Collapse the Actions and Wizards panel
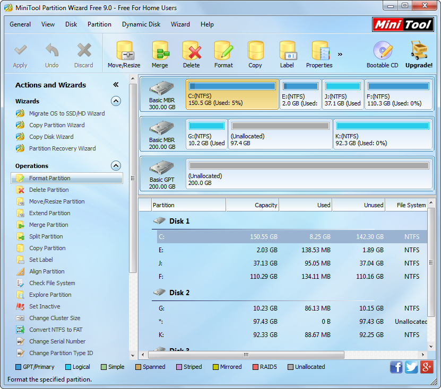Image resolution: width=441 pixels, height=389 pixels. 116,85
